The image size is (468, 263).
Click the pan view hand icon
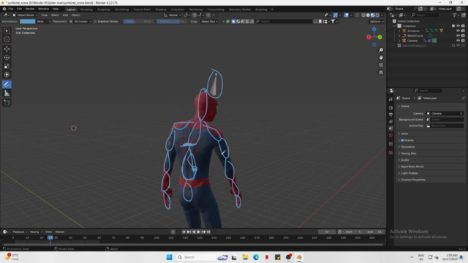(381, 58)
